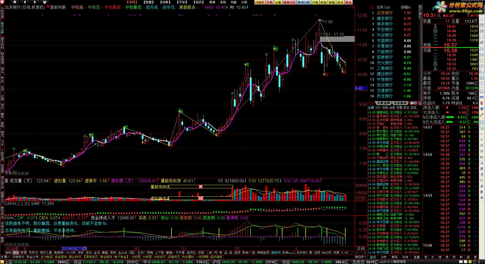485x264 pixels.
Task: Click the 价 price-distribution icon tab
Action: click(433, 257)
